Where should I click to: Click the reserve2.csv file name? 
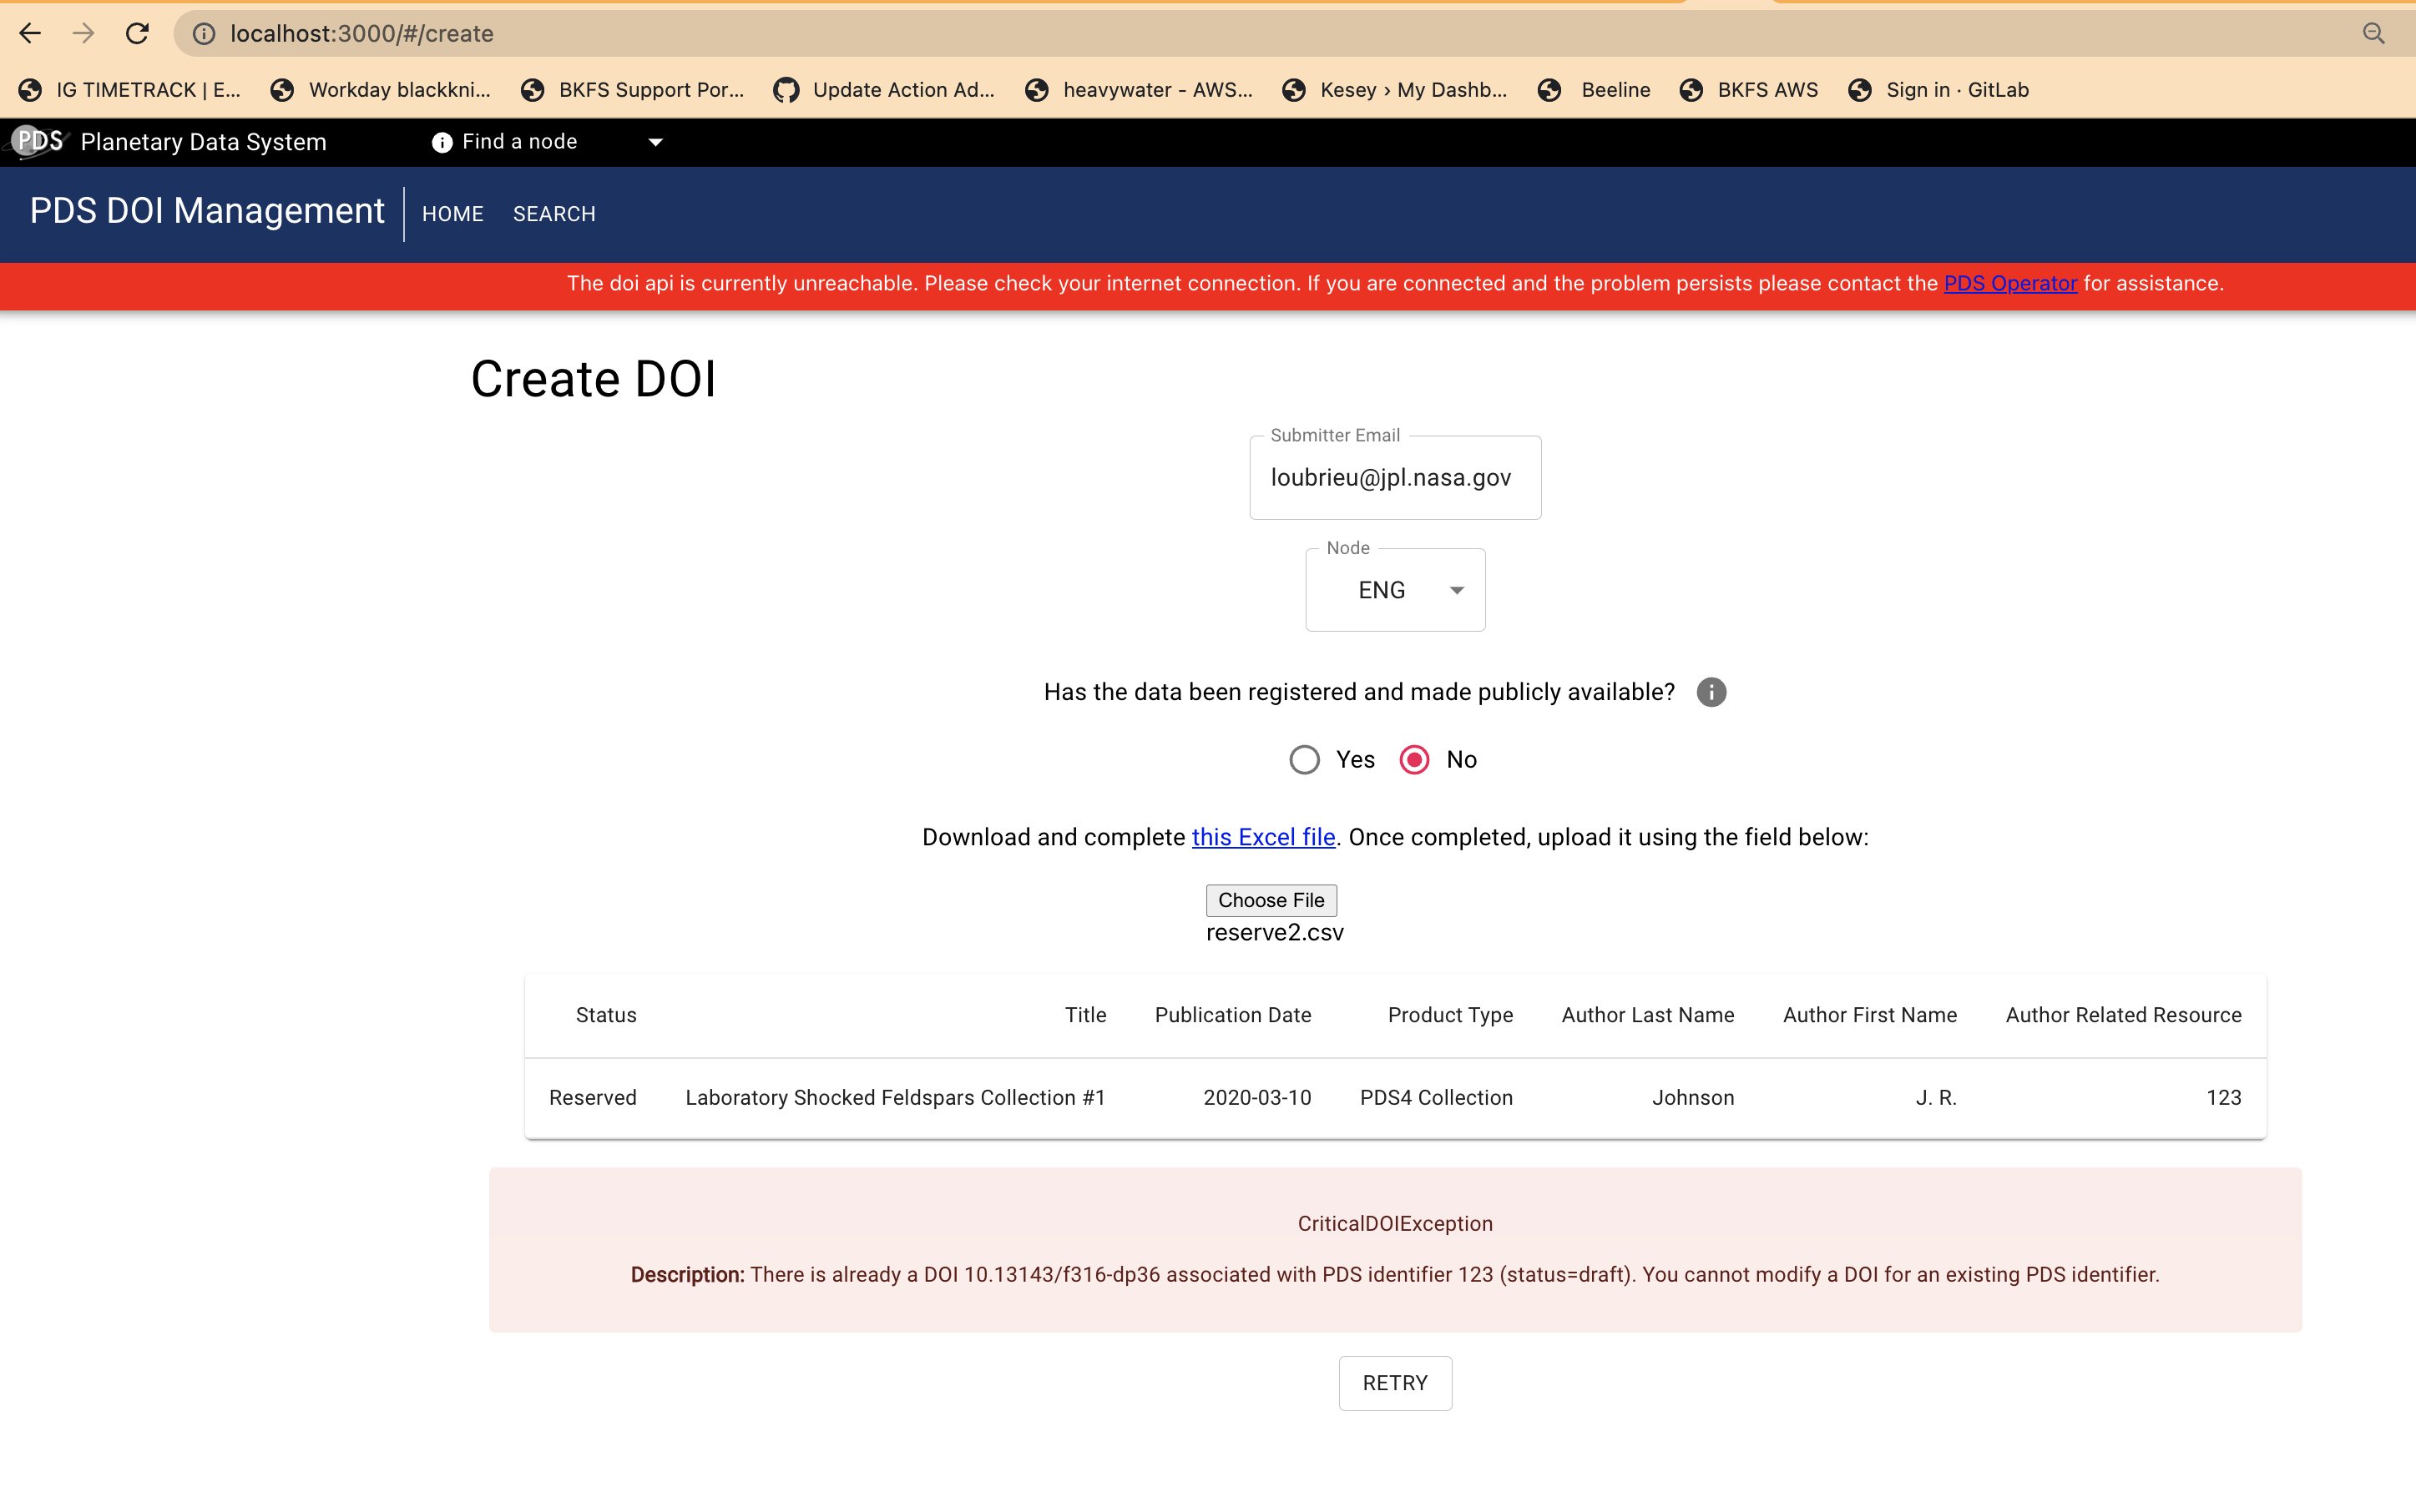[x=1275, y=933]
